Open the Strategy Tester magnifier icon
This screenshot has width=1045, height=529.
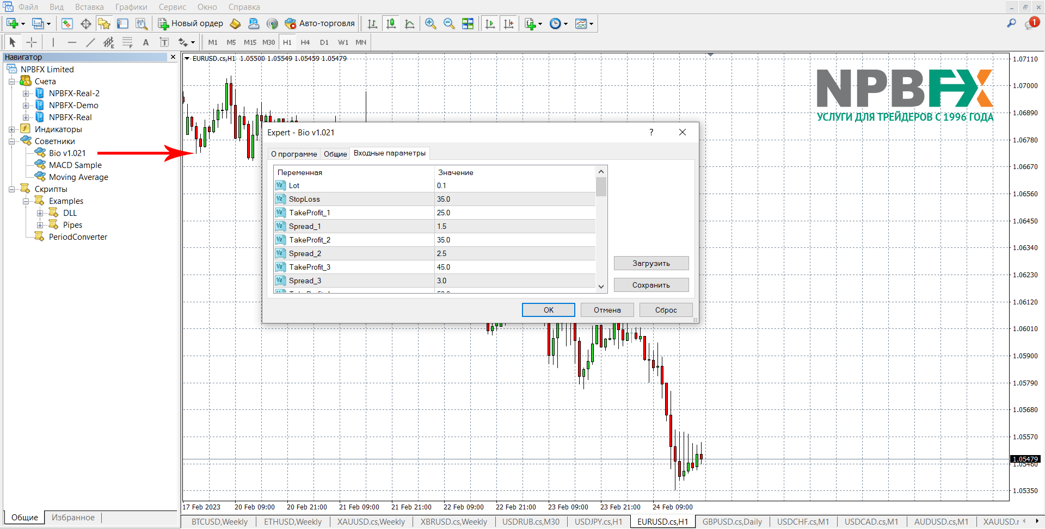point(142,23)
